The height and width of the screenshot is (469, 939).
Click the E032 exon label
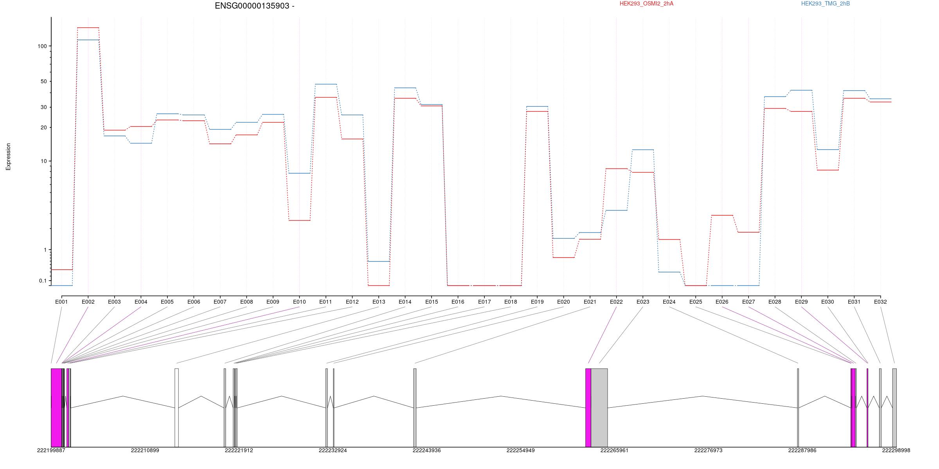coord(880,302)
